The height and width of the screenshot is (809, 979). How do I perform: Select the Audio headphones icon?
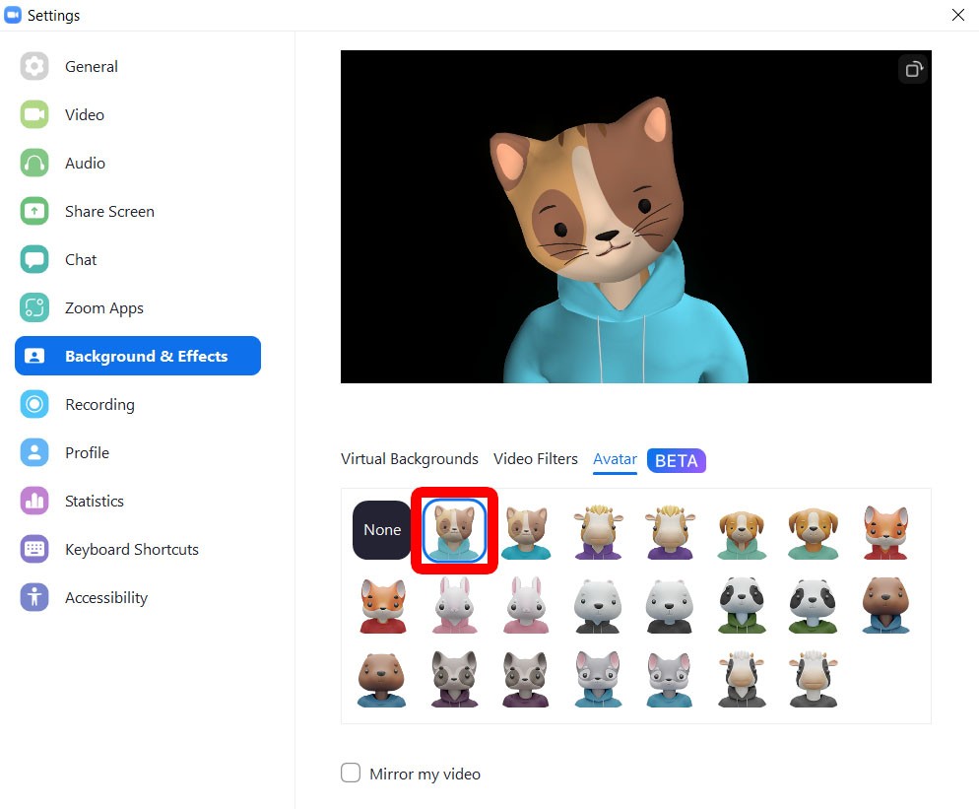34,163
